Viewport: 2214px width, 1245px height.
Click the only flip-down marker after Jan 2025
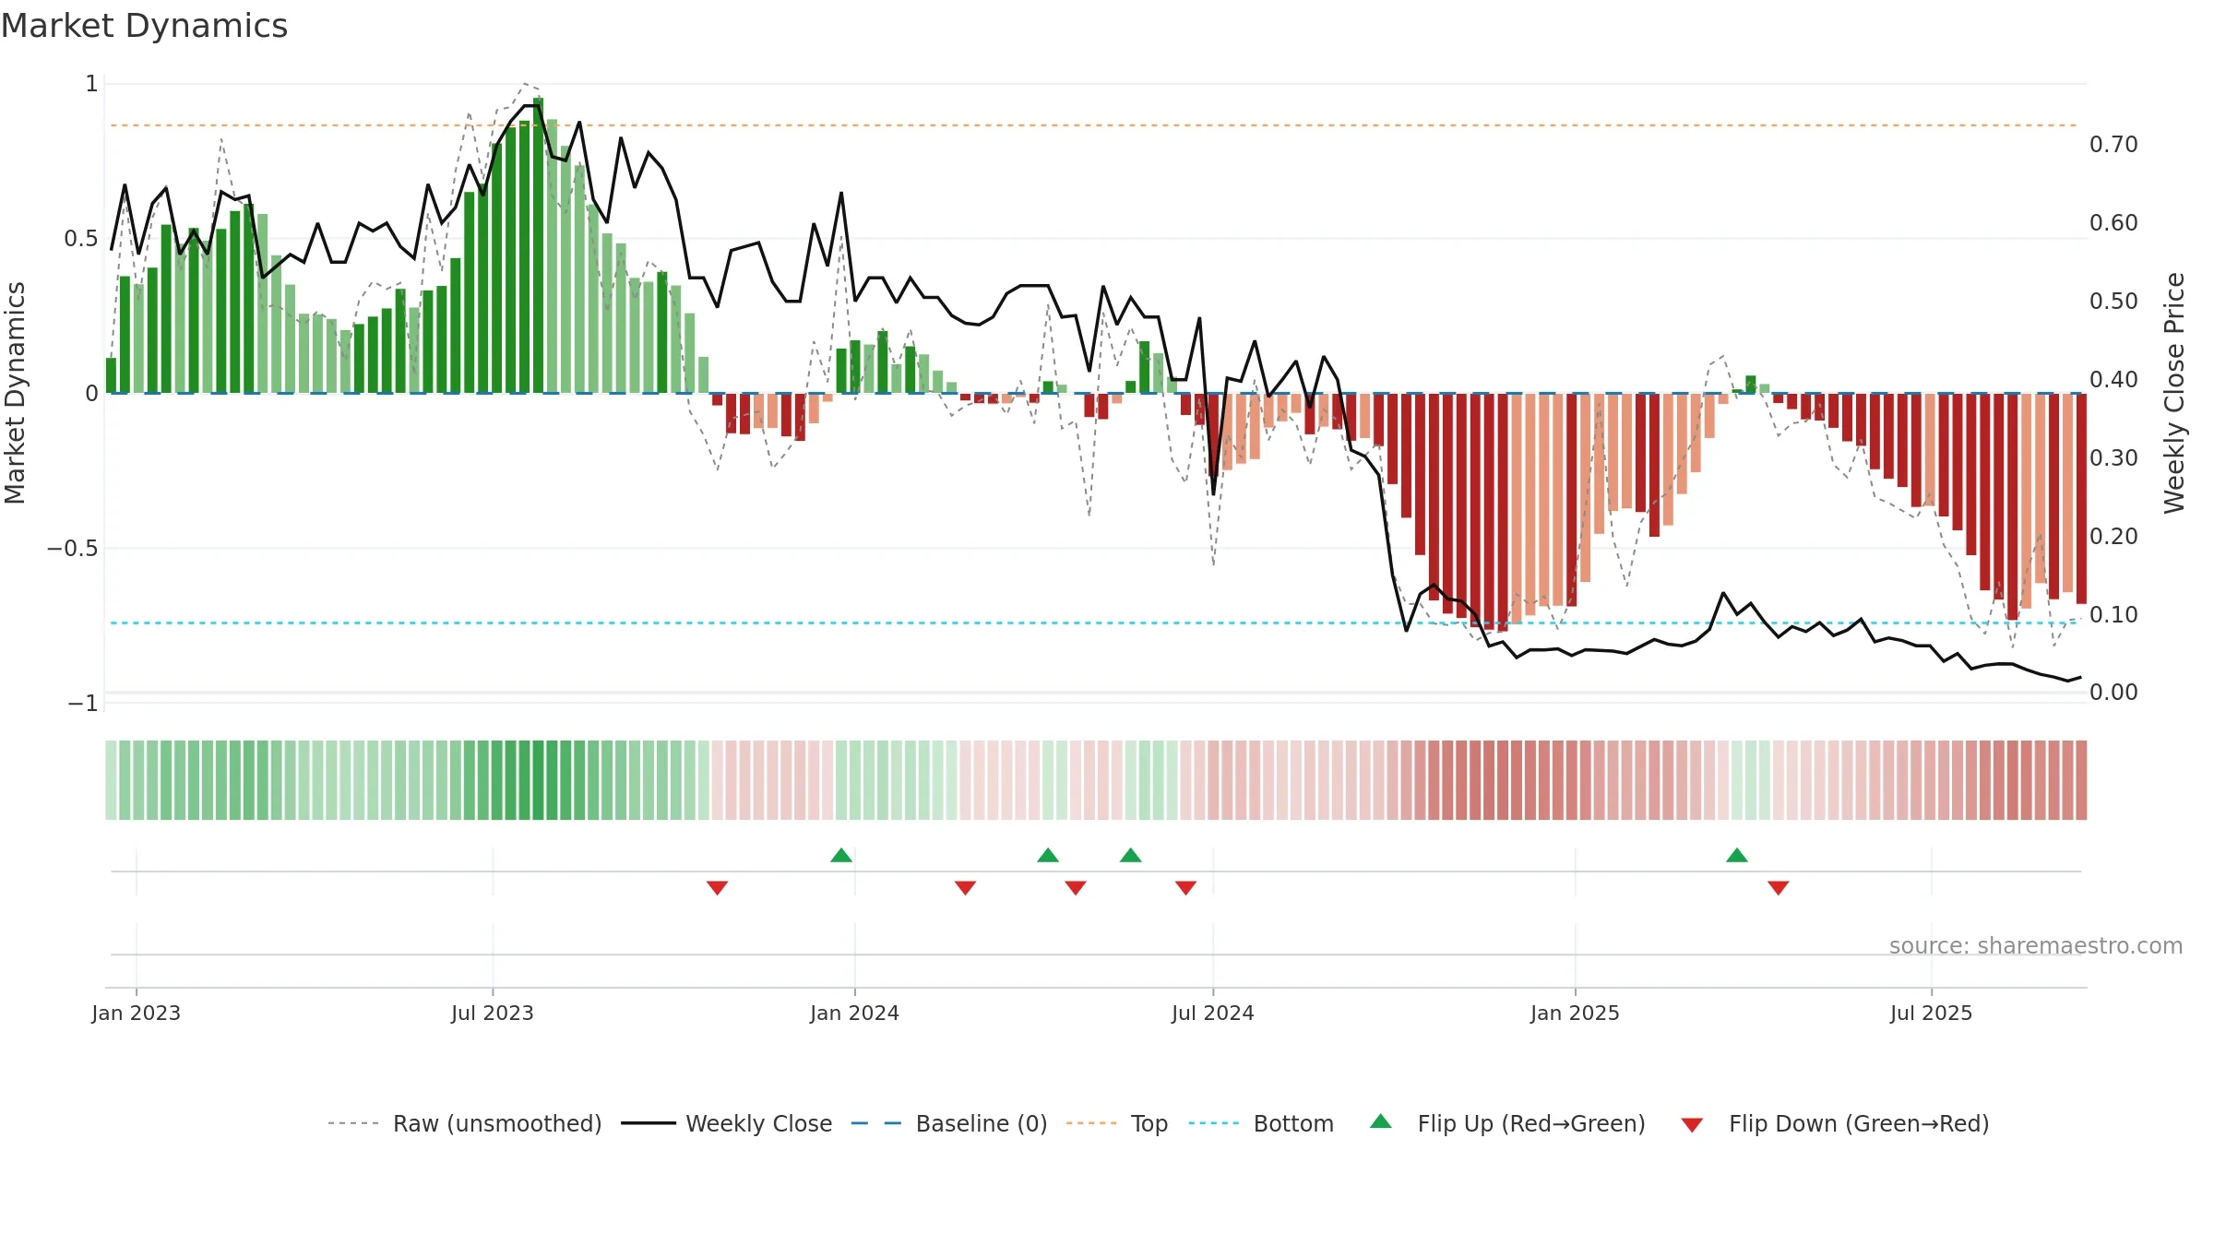(1779, 888)
